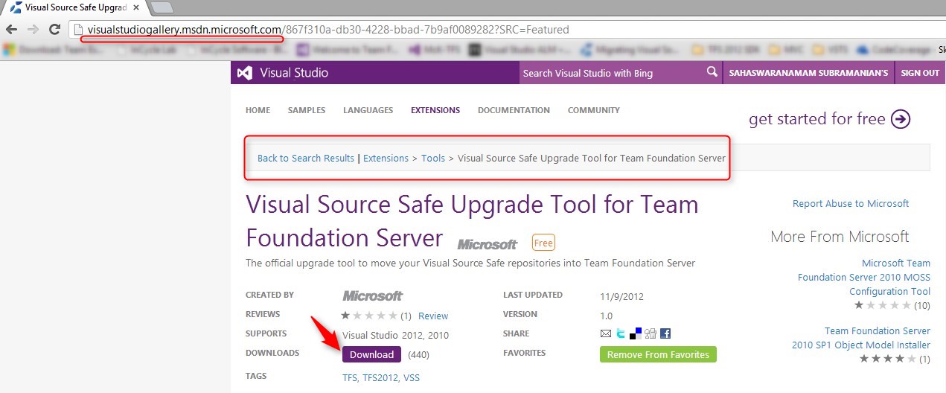Screen dimensions: 946x393
Task: Click the TFS tag link
Action: click(x=351, y=377)
